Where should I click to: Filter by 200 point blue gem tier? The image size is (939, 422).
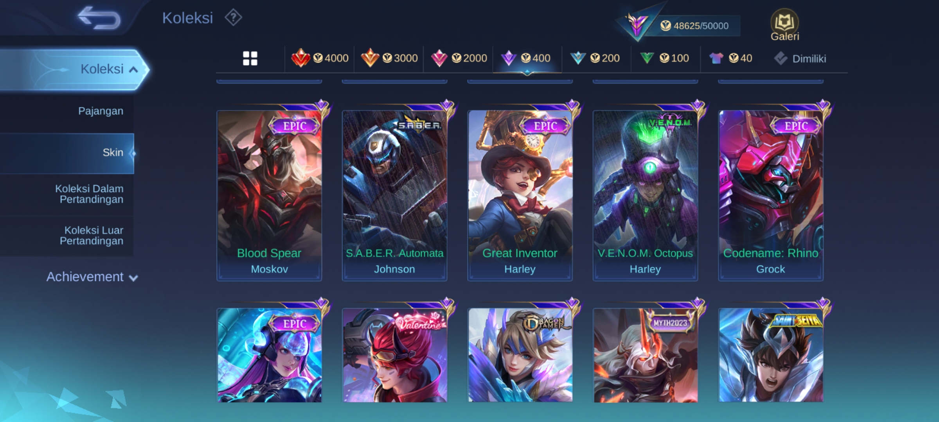pyautogui.click(x=595, y=58)
